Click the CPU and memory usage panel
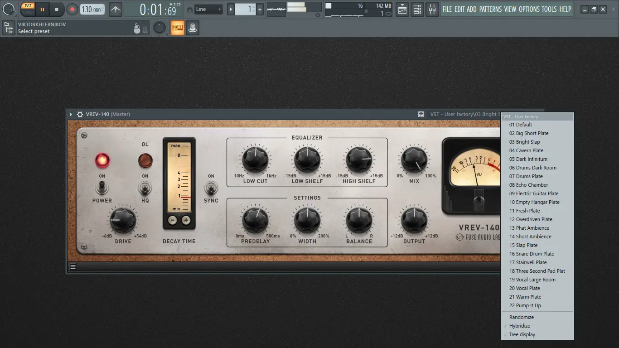The width and height of the screenshot is (619, 348). [358, 9]
